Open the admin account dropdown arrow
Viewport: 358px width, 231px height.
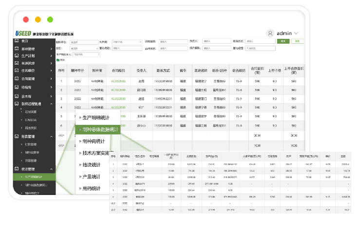click(x=297, y=33)
